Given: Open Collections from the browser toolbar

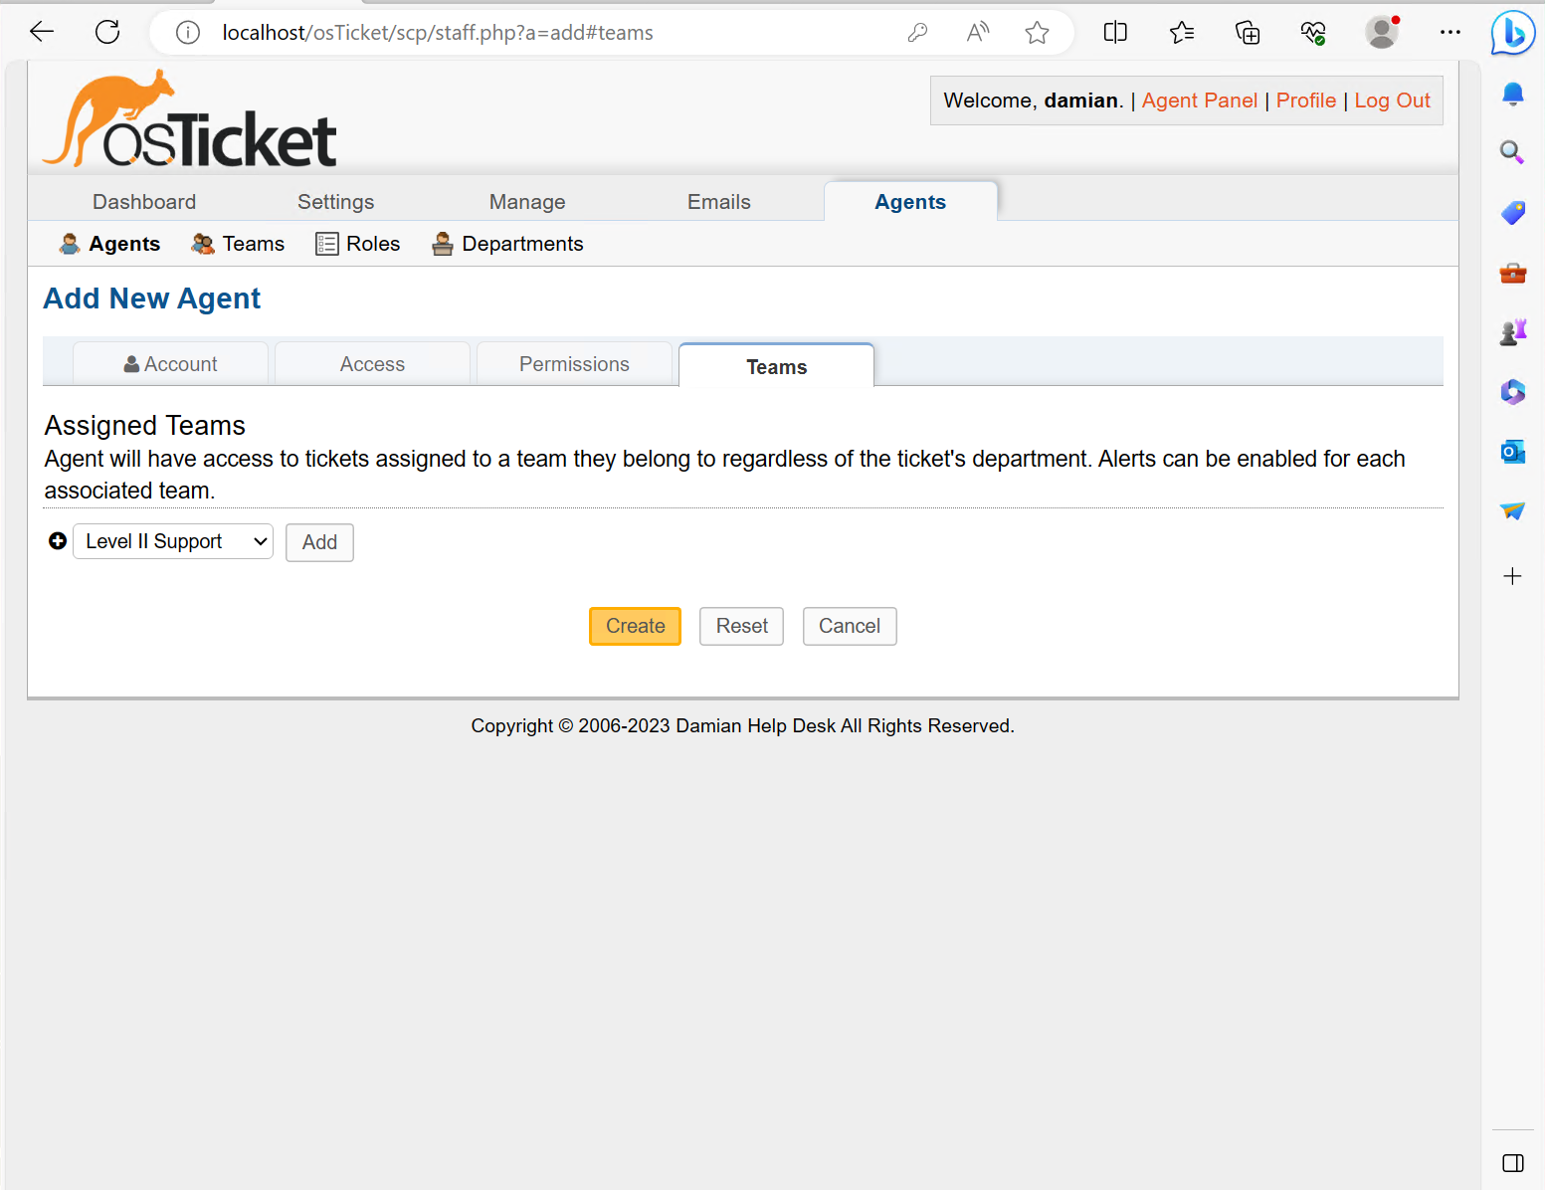Looking at the screenshot, I should 1247,32.
